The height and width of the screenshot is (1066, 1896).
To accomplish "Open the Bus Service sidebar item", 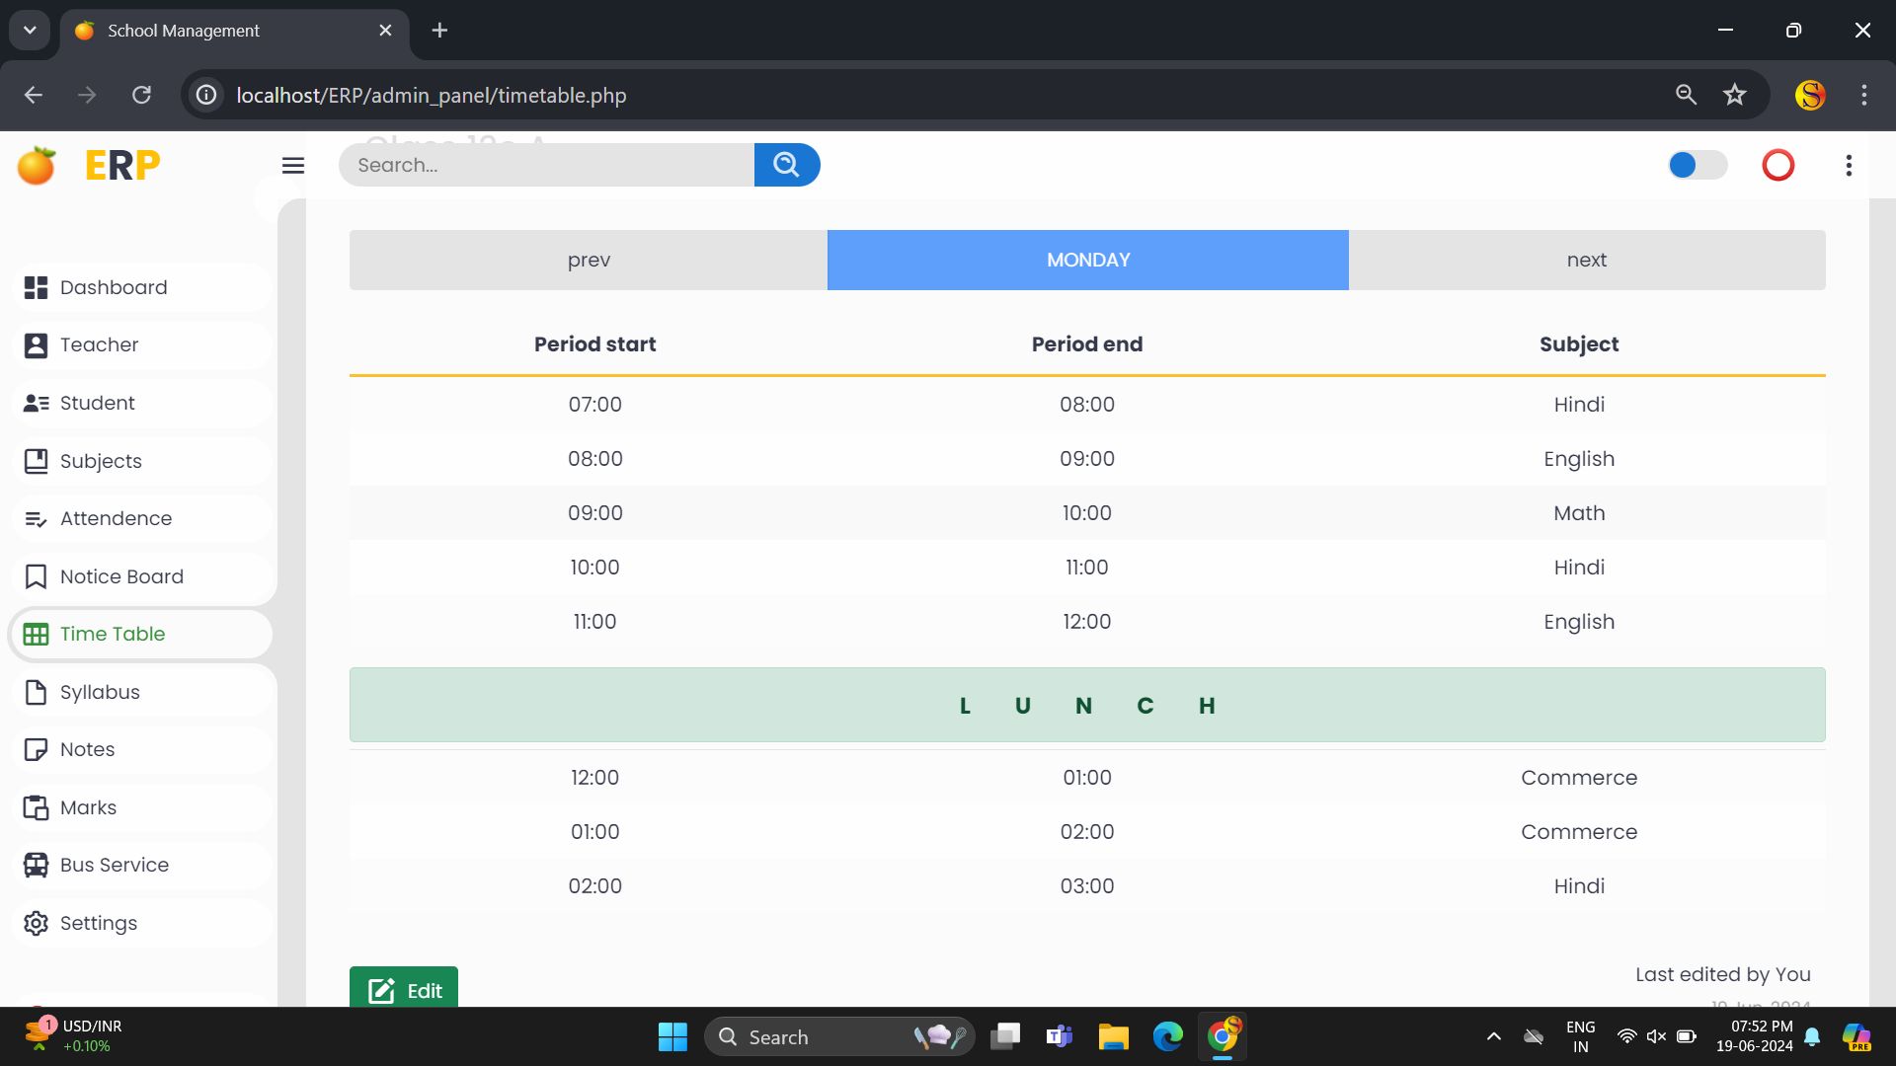I will coord(114,865).
